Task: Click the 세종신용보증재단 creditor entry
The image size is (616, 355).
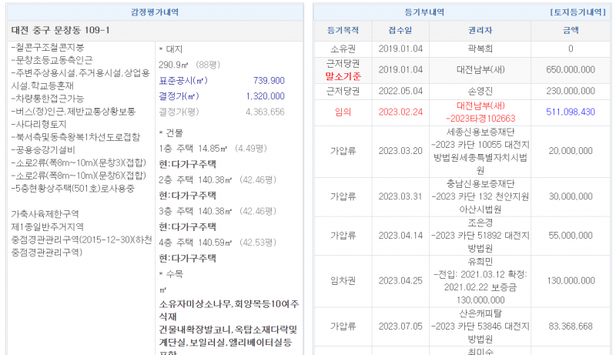Action: [x=480, y=131]
